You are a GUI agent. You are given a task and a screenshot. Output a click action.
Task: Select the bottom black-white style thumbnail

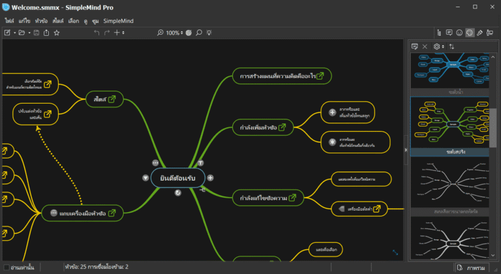(x=449, y=238)
